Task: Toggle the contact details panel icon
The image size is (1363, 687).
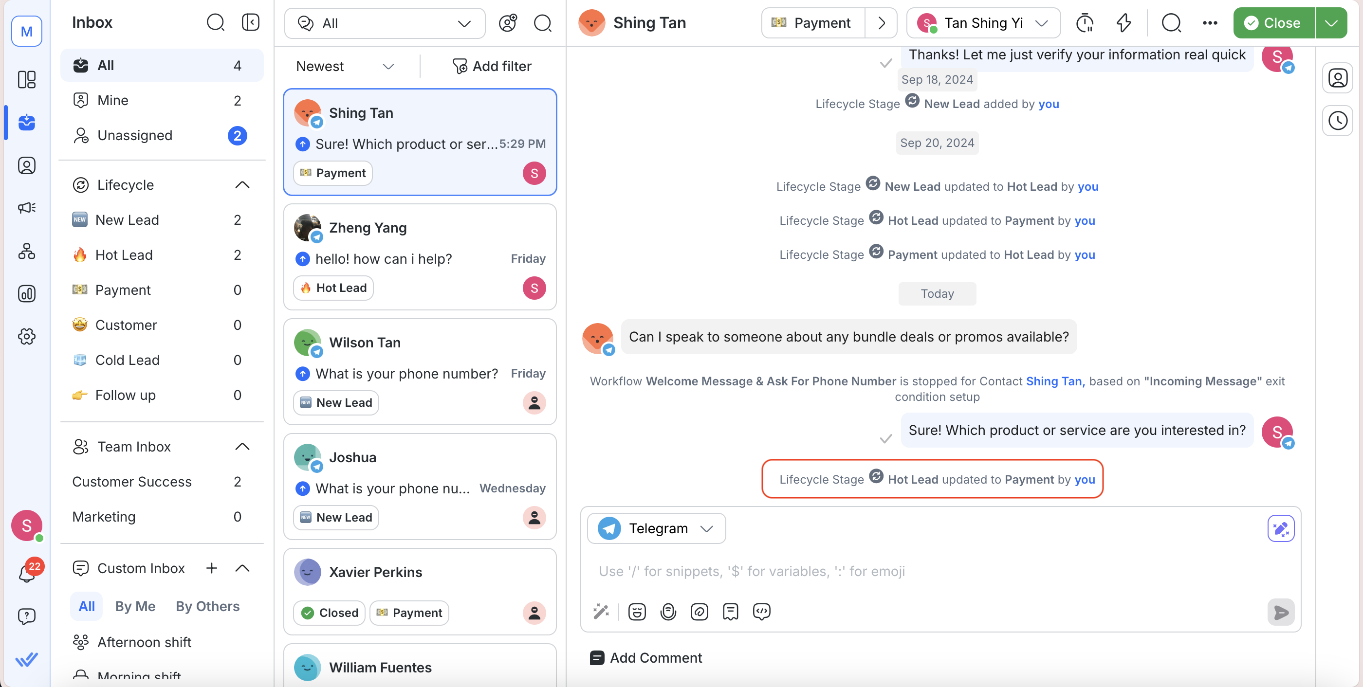Action: tap(1337, 78)
